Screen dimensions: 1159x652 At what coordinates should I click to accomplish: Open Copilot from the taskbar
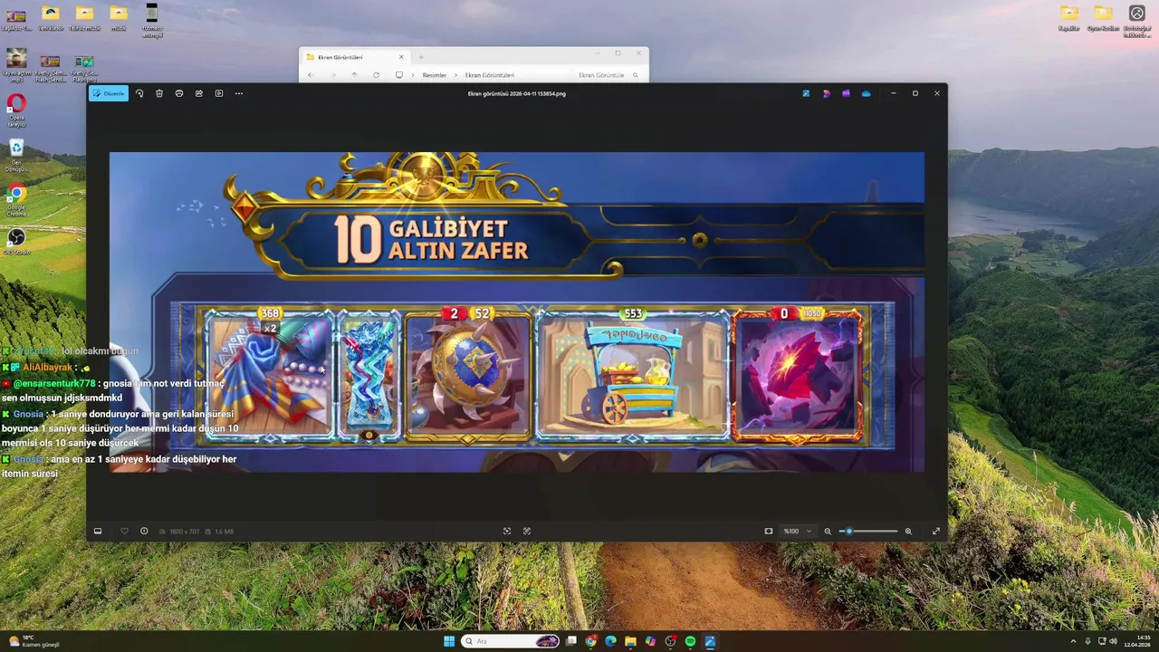pos(650,641)
